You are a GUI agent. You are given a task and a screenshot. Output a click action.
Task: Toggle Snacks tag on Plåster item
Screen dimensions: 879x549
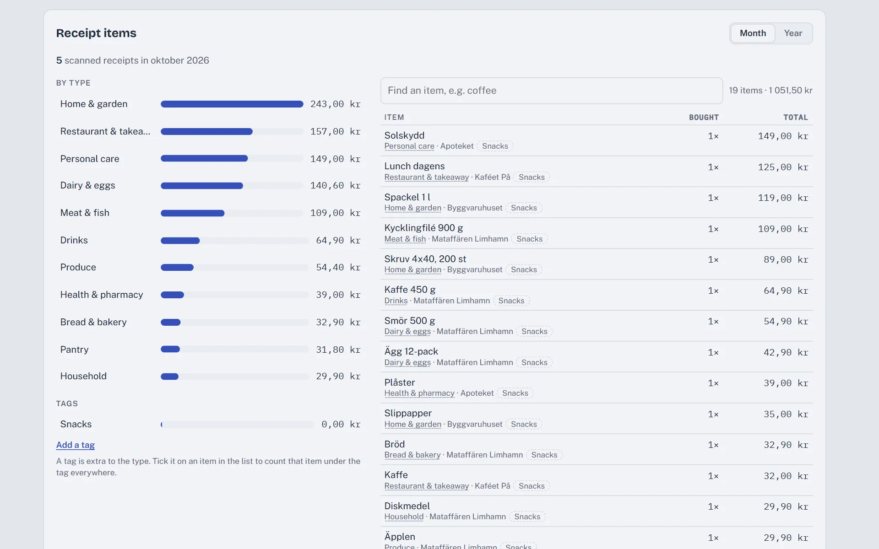pos(515,393)
